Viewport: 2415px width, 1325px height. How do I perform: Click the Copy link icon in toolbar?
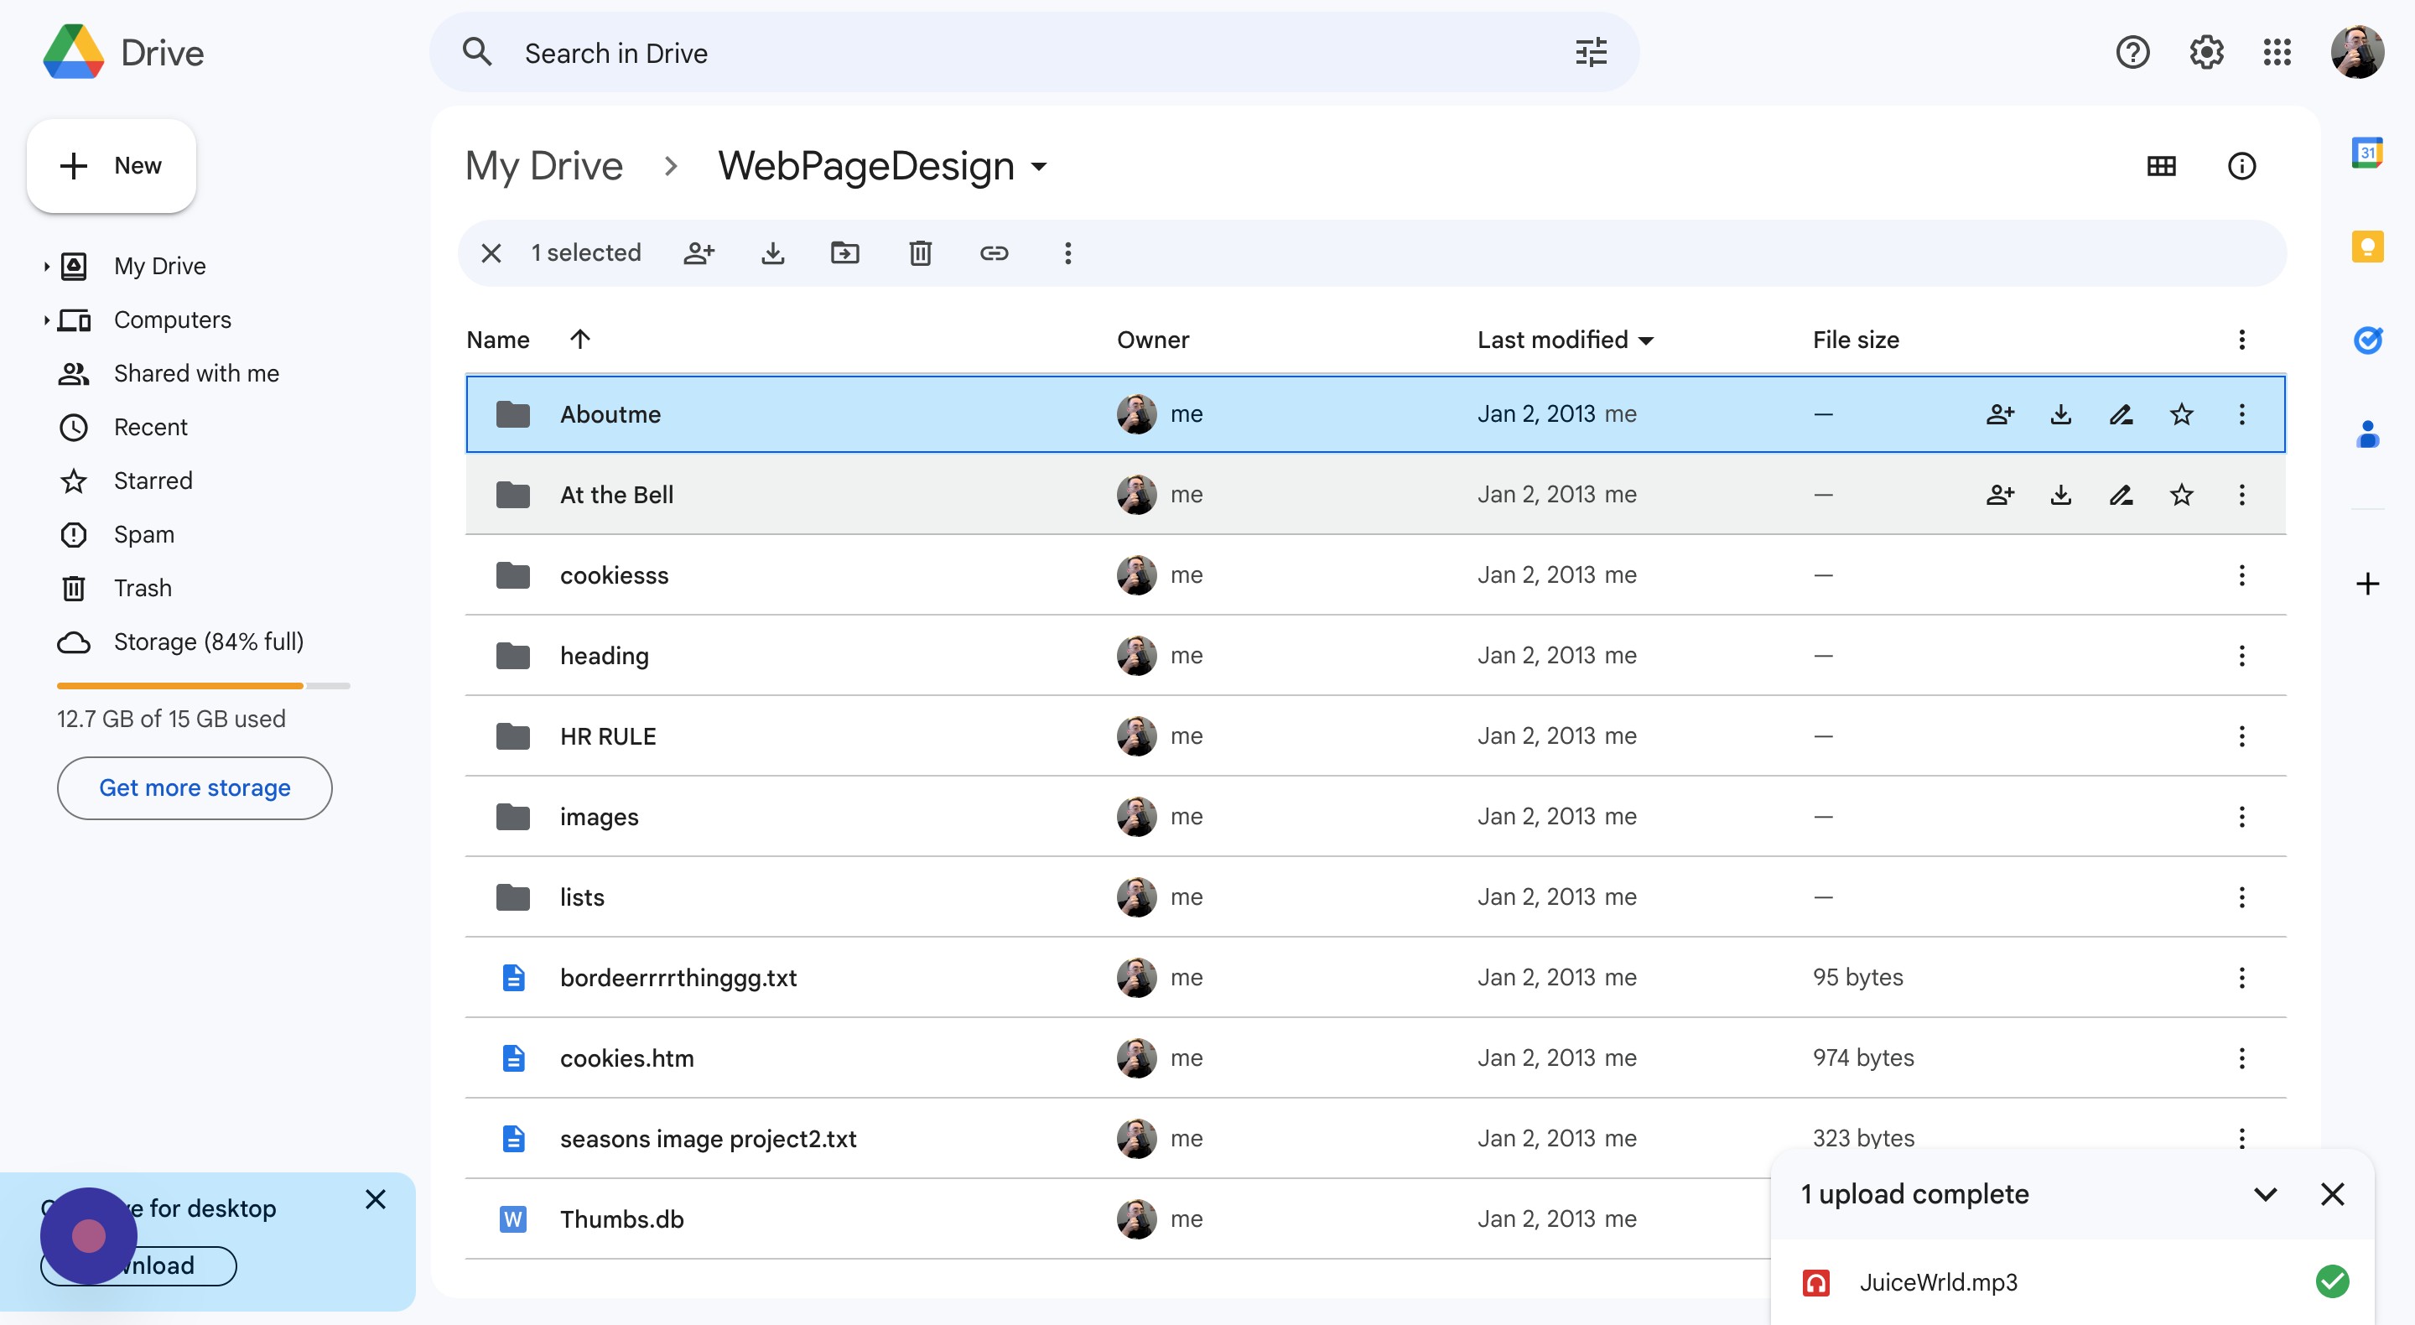tap(994, 253)
